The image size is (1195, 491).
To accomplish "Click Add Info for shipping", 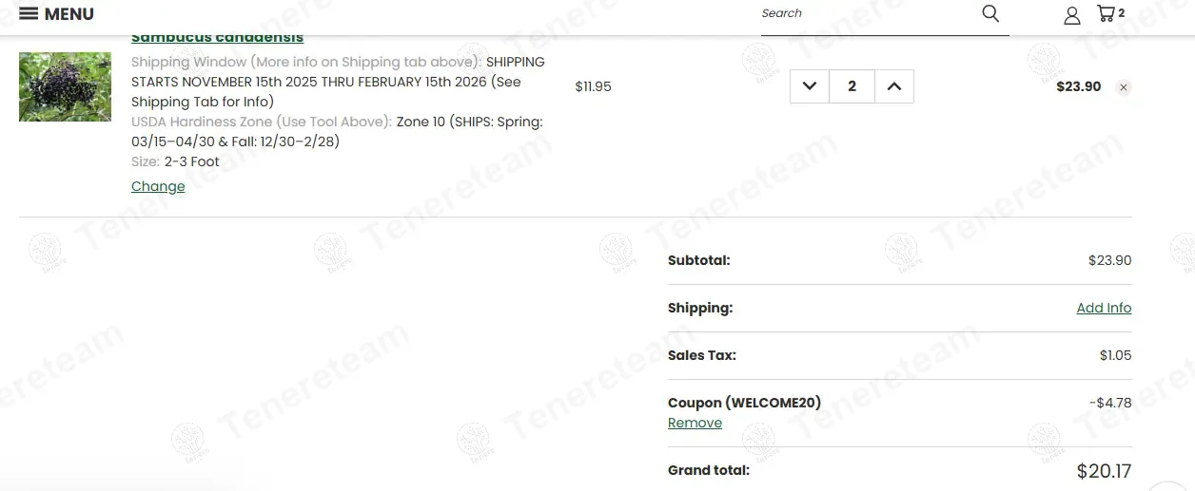I will click(x=1104, y=308).
